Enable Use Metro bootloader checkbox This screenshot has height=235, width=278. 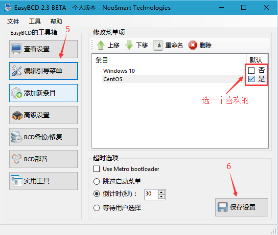(96, 169)
